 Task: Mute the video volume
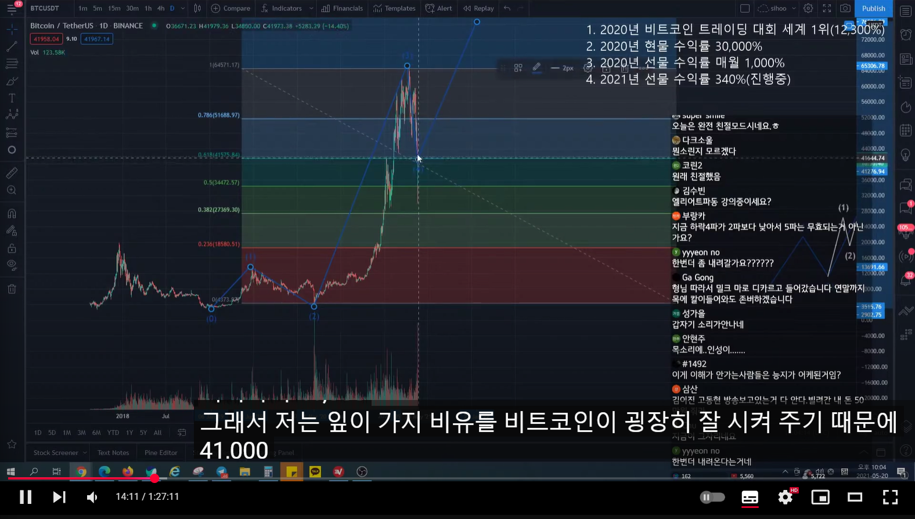click(x=92, y=497)
